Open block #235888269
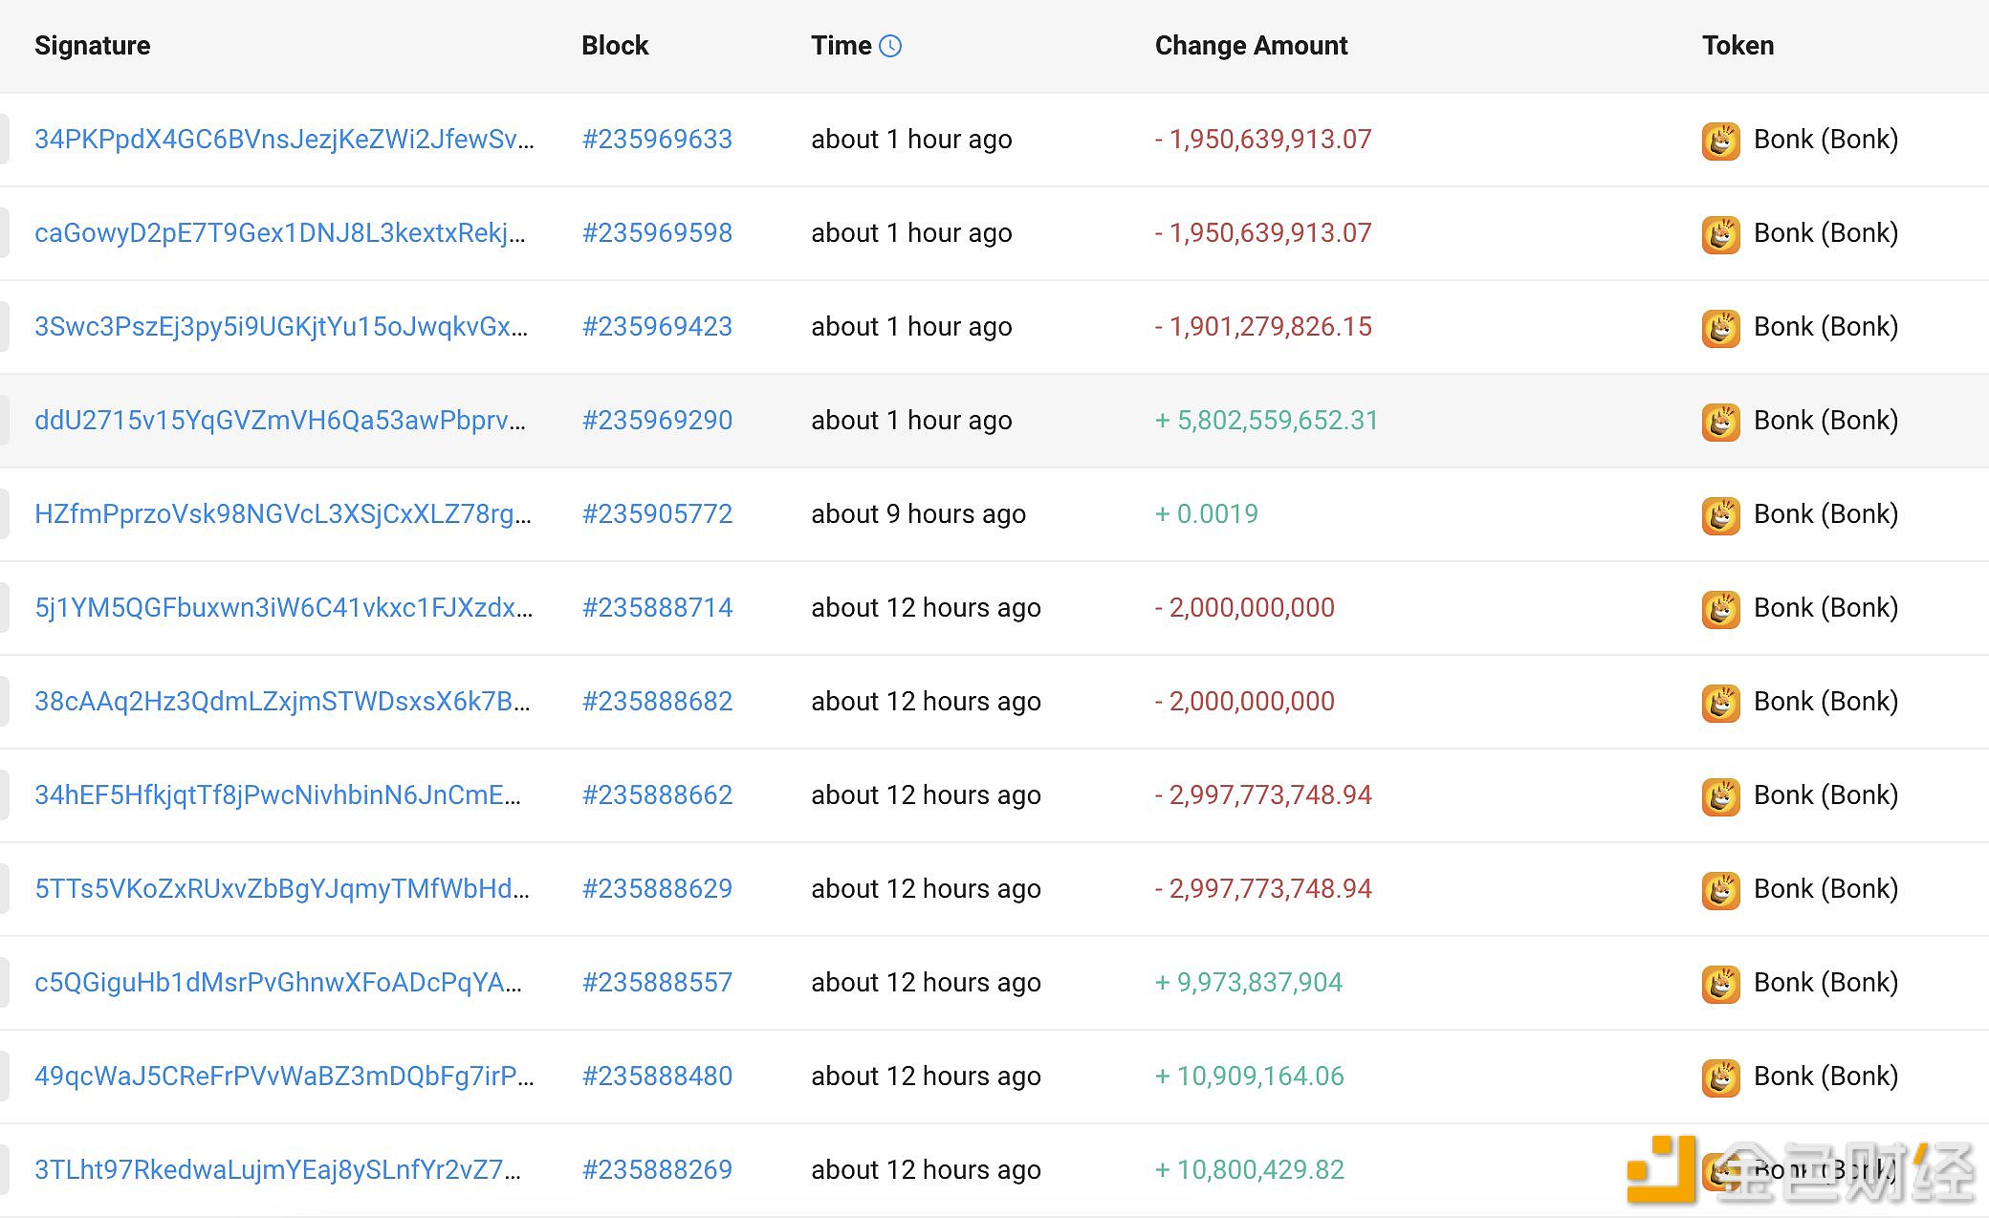 657,1170
